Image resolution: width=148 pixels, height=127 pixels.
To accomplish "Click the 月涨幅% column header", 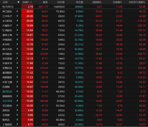I will [117, 2].
